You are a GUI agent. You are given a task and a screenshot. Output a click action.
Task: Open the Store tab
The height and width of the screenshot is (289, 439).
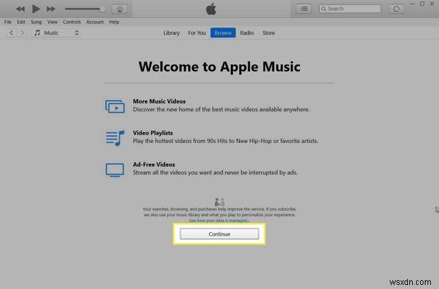[x=269, y=33]
